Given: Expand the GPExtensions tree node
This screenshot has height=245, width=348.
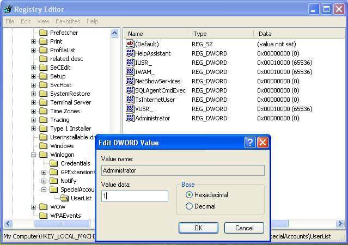Looking at the screenshot, I should [x=44, y=172].
